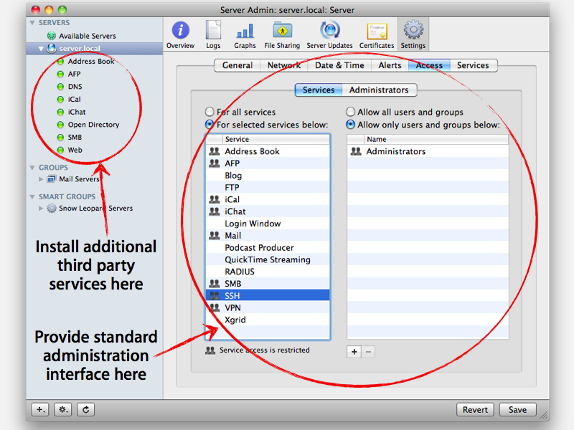The height and width of the screenshot is (430, 574).
Task: Click the group icon beside Administrators
Action: coord(356,151)
